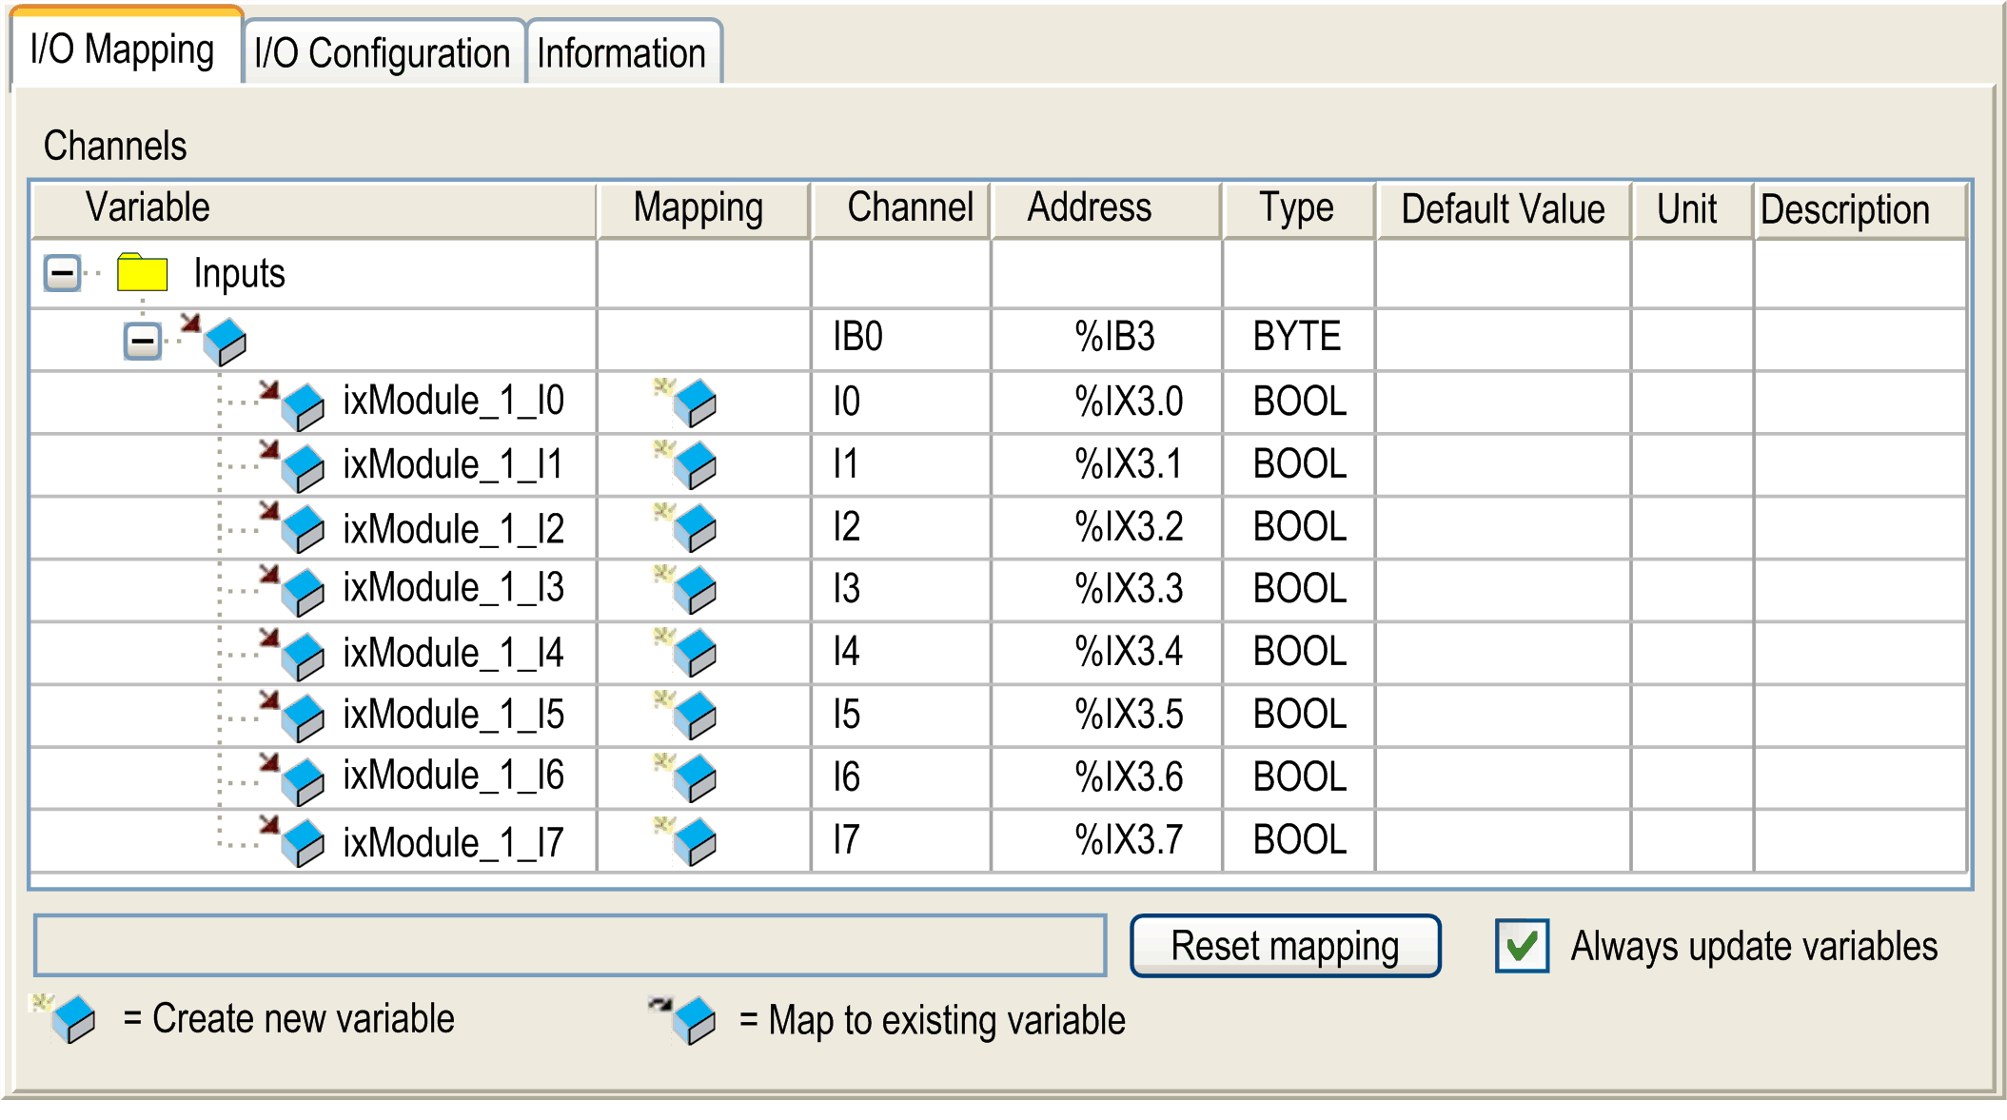
Task: Click the empty field left of Reset mapping
Action: tap(570, 946)
